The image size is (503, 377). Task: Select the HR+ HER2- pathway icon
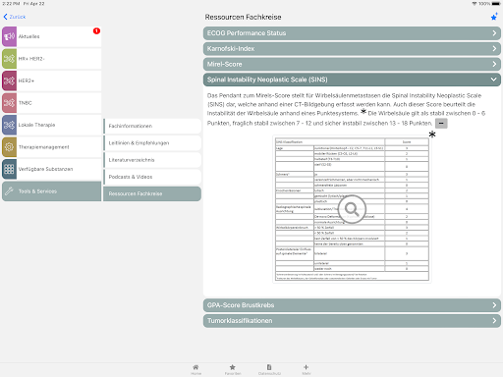coord(9,59)
